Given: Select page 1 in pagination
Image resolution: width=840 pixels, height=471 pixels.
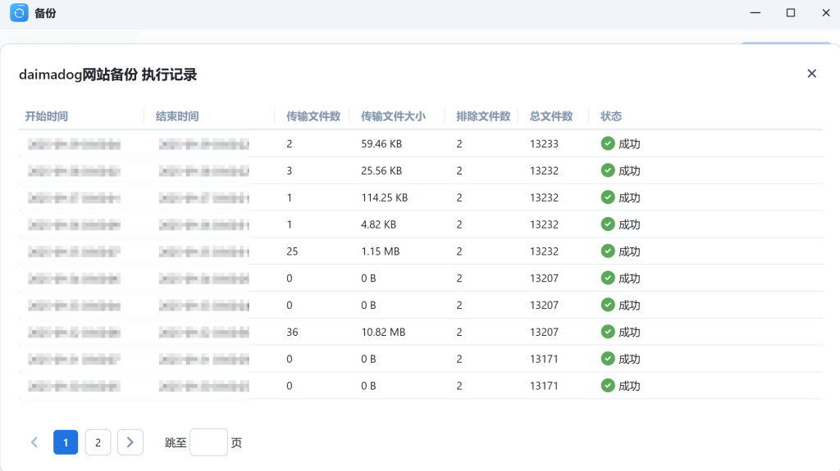Looking at the screenshot, I should coord(66,442).
